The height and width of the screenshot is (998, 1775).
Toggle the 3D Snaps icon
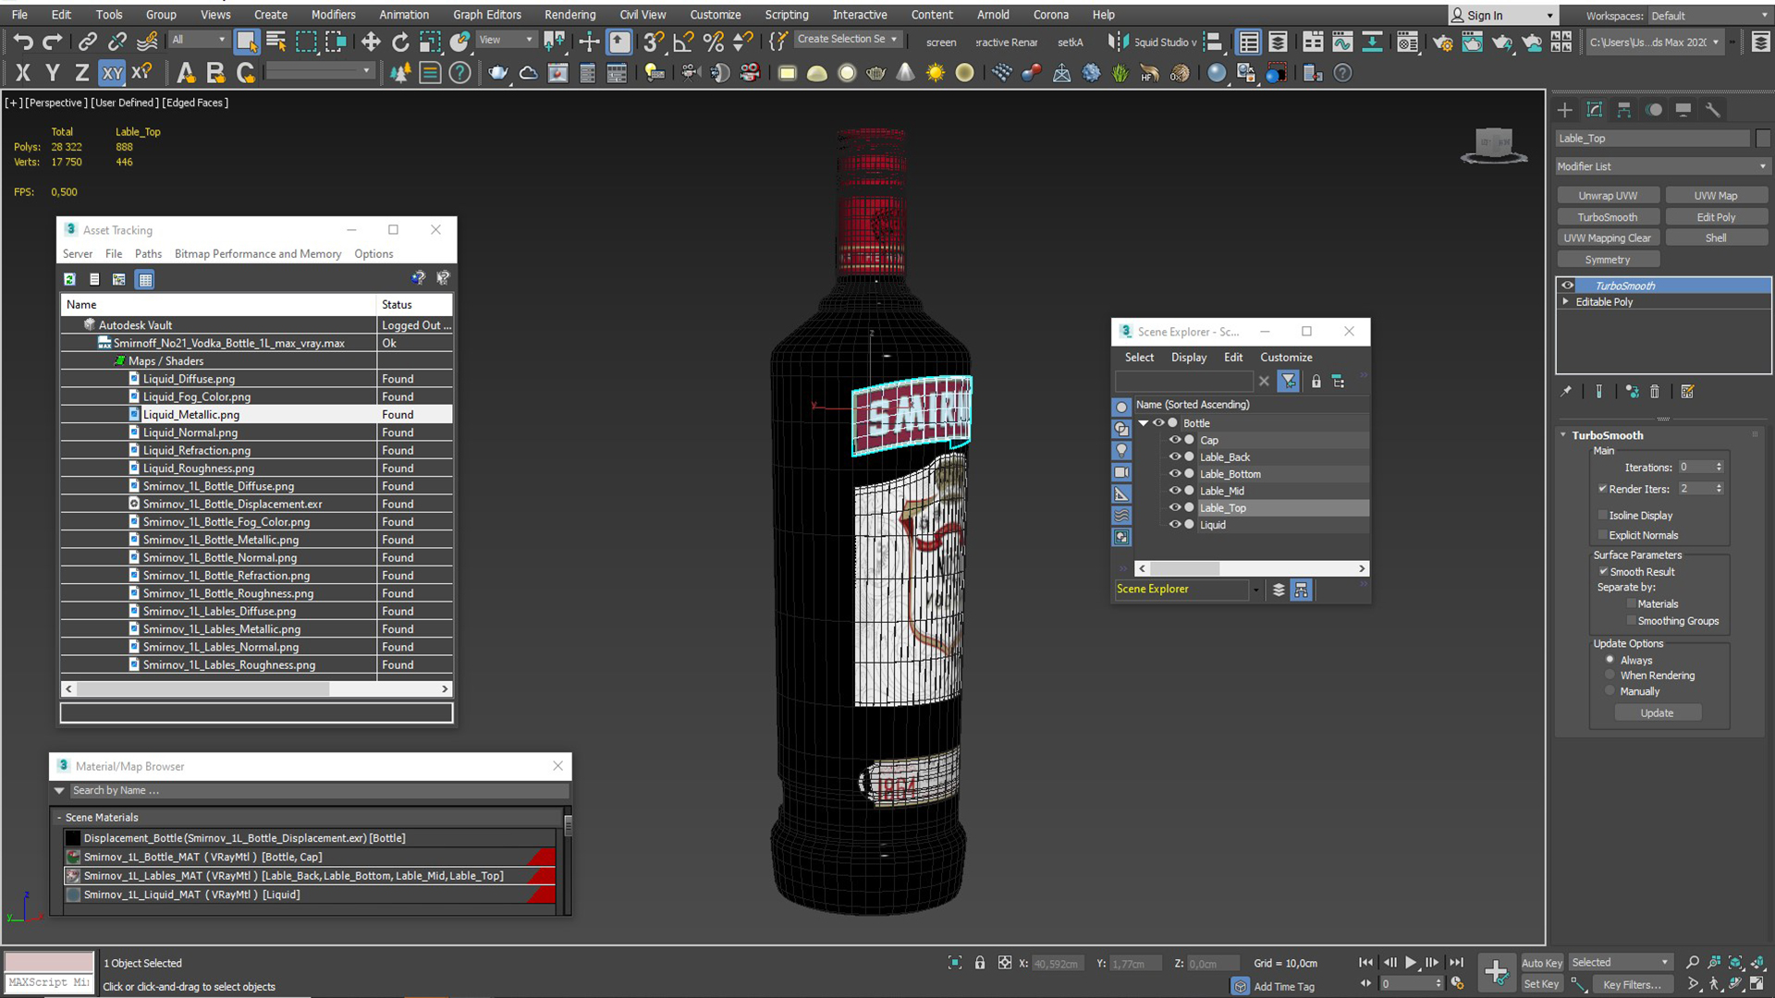click(x=654, y=42)
